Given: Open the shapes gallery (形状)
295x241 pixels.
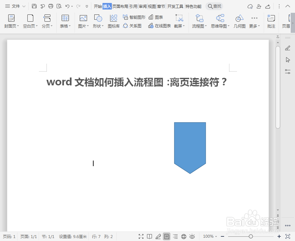Looking at the screenshot, I should point(98,21).
